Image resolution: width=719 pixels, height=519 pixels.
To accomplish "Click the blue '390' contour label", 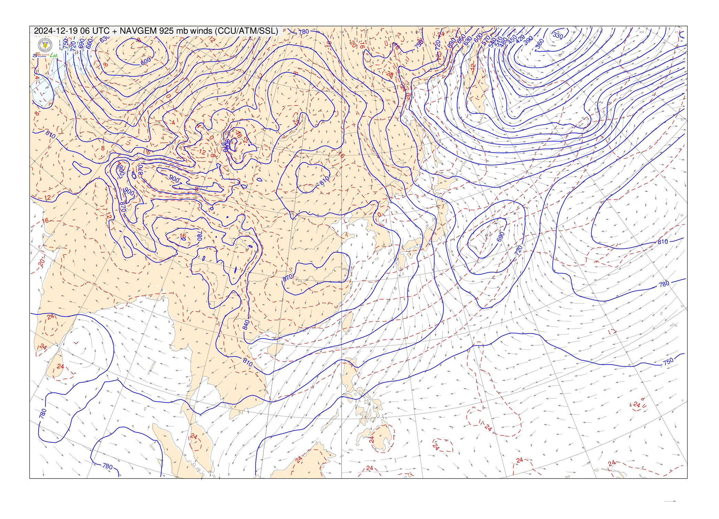I will (528, 40).
